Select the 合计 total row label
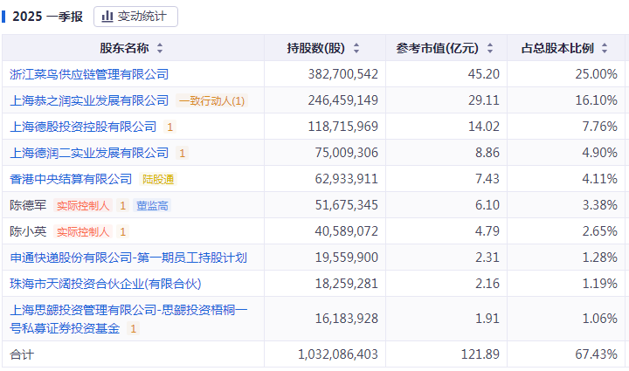The image size is (629, 371). [x=22, y=354]
